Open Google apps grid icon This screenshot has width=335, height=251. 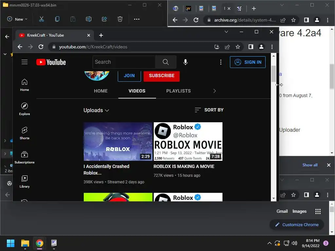pyautogui.click(x=318, y=211)
